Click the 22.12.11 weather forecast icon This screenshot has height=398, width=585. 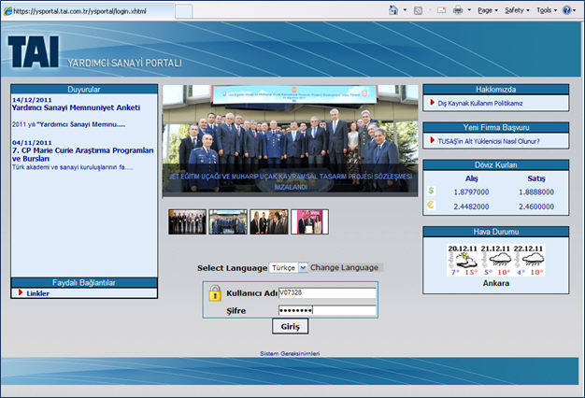click(x=529, y=261)
